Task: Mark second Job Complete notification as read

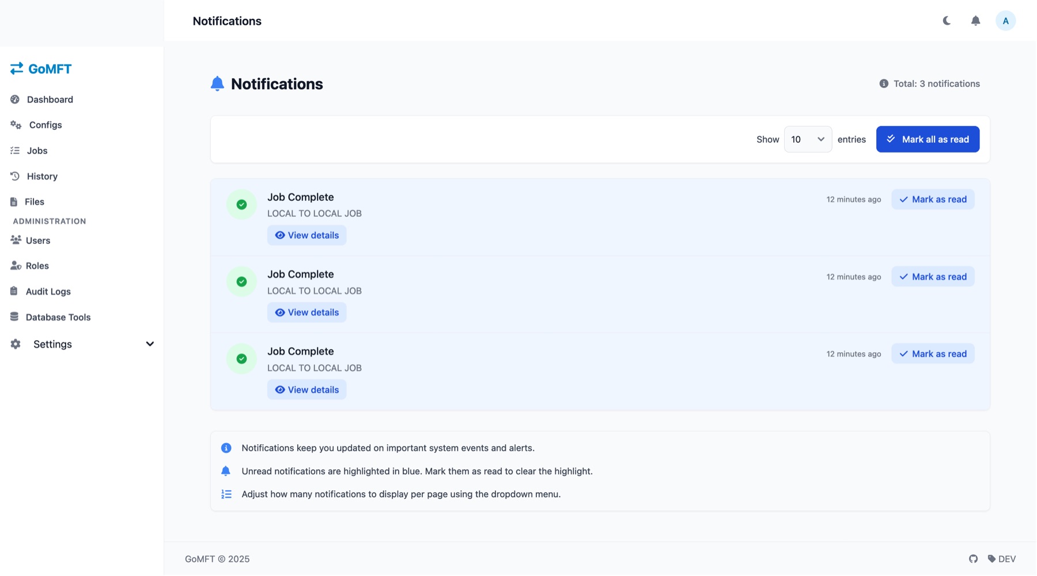Action: (x=933, y=277)
